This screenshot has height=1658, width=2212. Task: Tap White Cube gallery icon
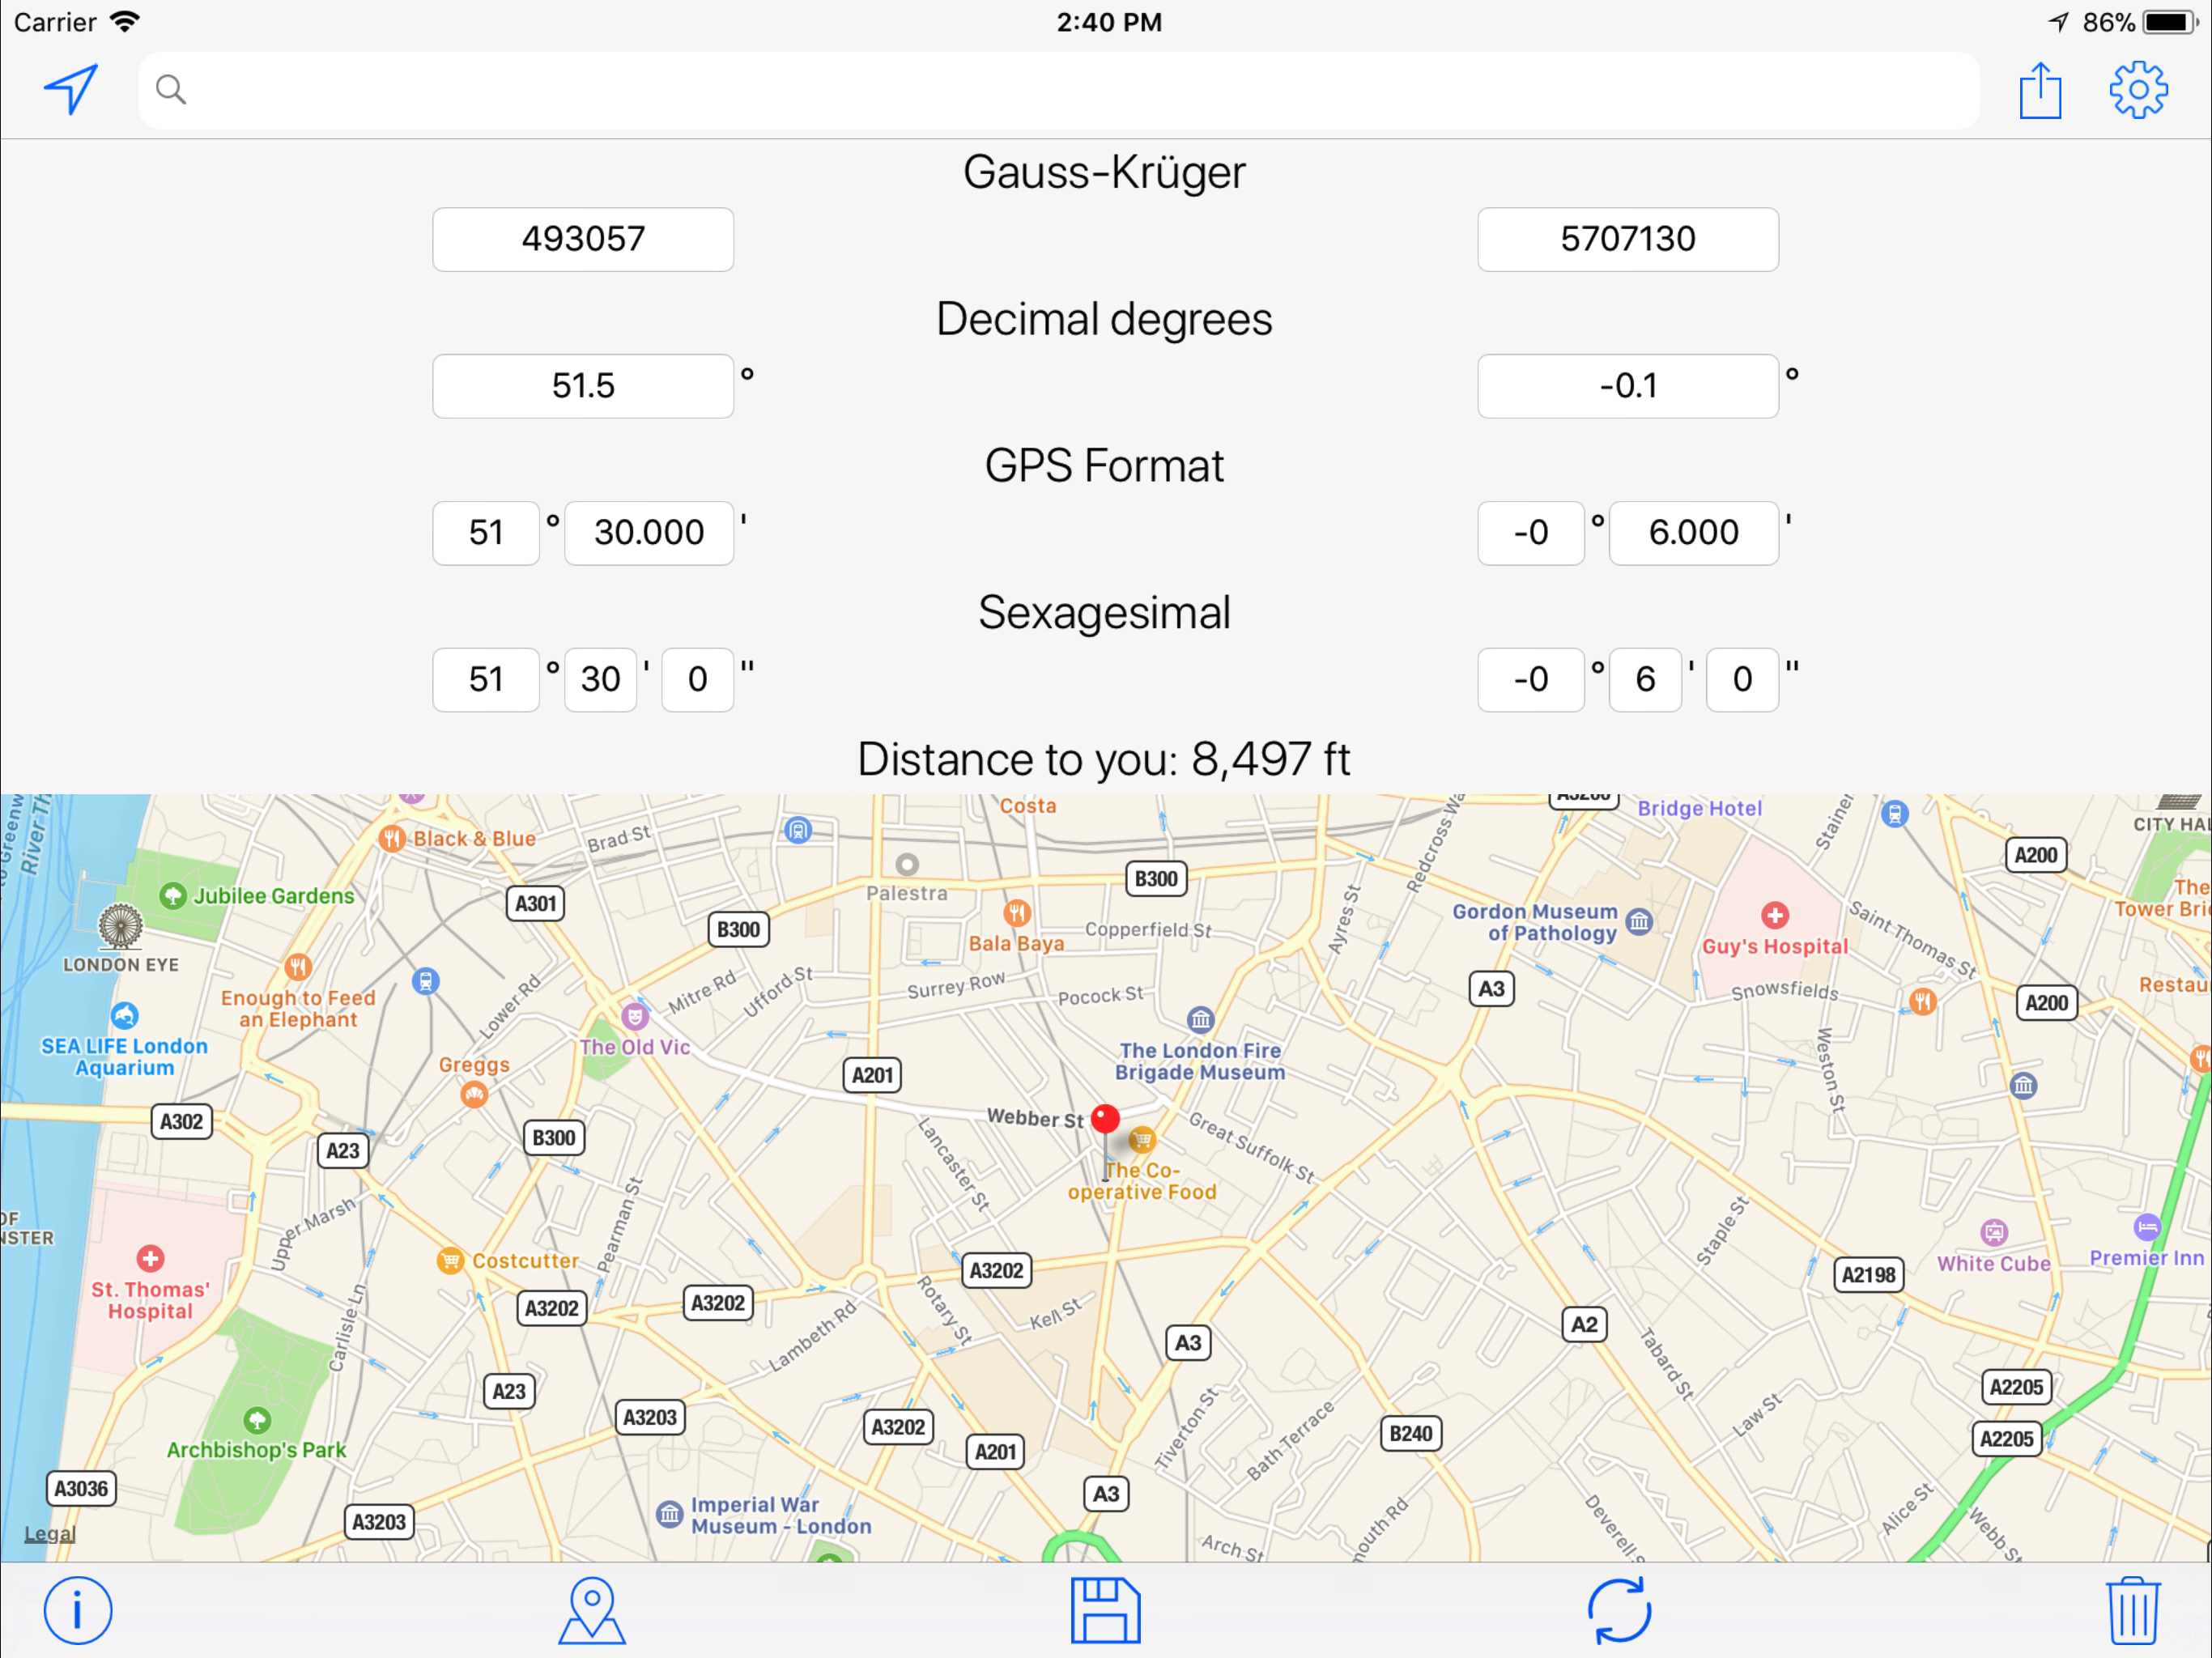tap(1994, 1232)
